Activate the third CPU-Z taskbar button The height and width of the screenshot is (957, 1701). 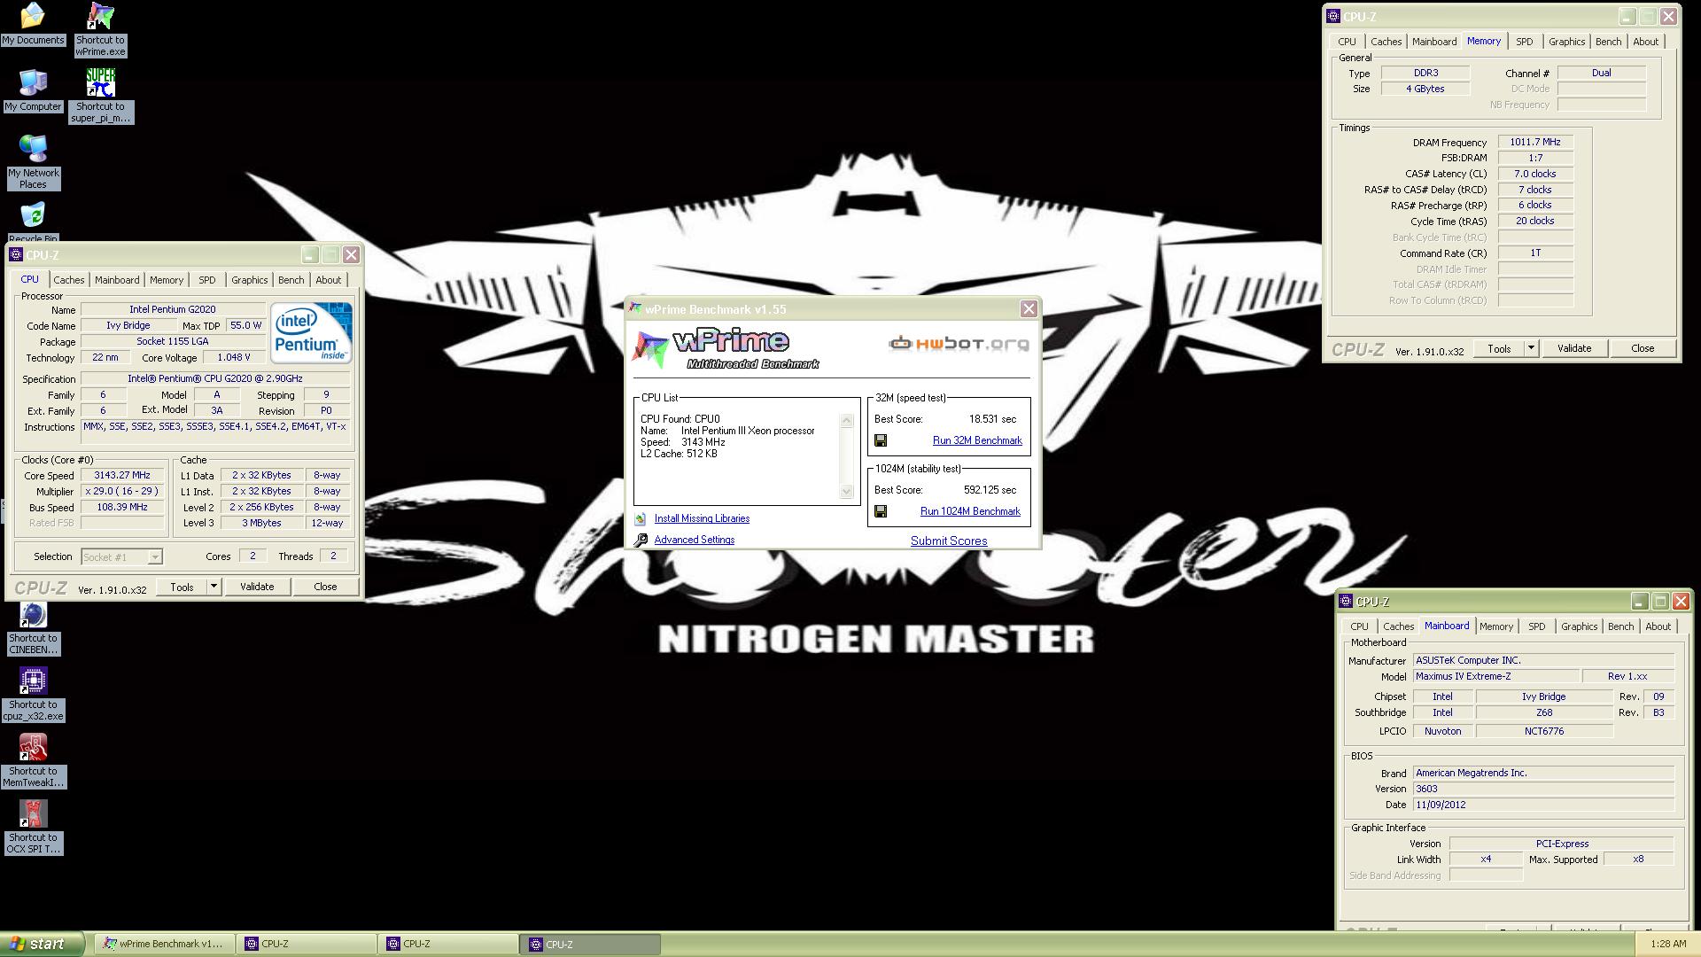click(x=591, y=944)
